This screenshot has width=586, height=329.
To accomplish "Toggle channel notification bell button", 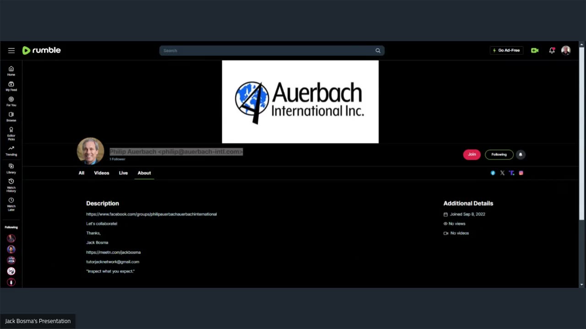I will 521,154.
